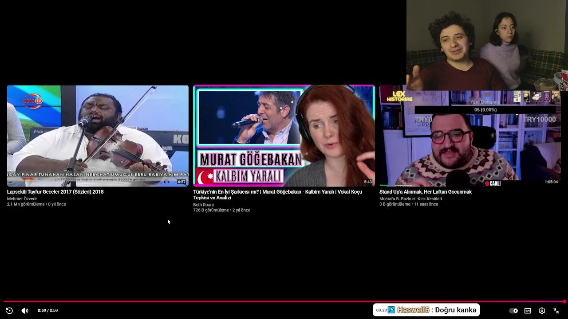Click the 1:05:04 duration badge

[551, 182]
